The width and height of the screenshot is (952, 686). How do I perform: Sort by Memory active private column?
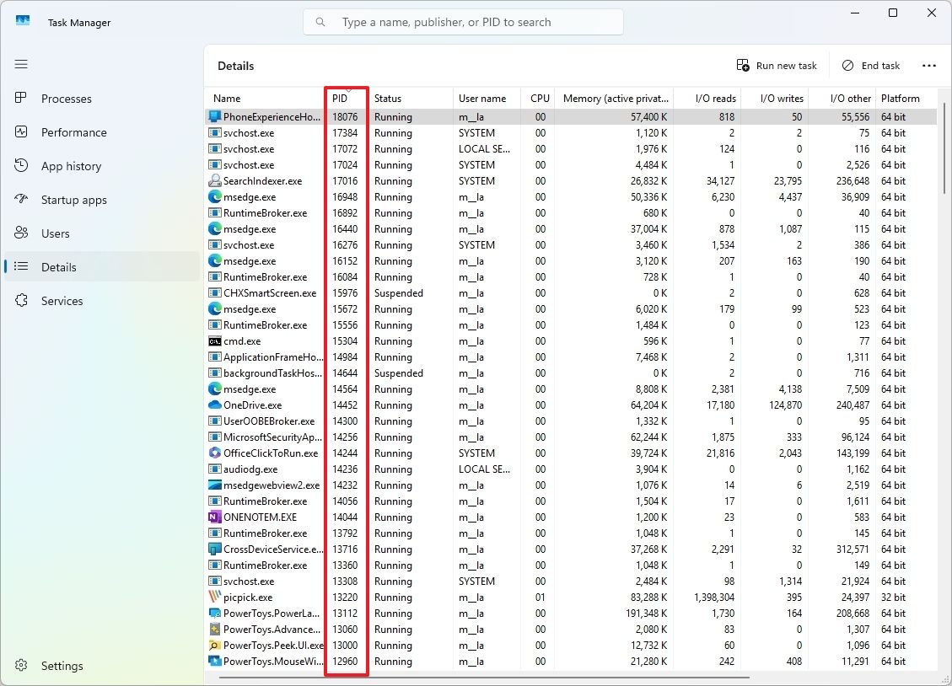tap(614, 98)
